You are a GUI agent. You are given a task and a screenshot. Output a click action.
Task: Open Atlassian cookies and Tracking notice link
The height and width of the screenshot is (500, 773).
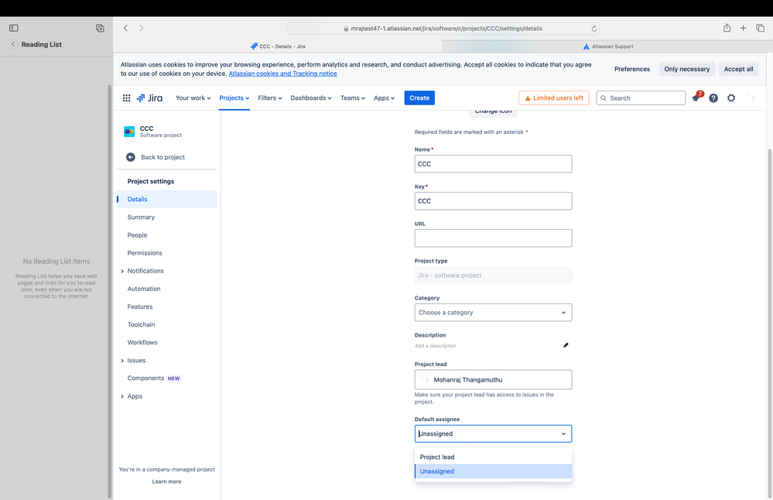pyautogui.click(x=283, y=74)
